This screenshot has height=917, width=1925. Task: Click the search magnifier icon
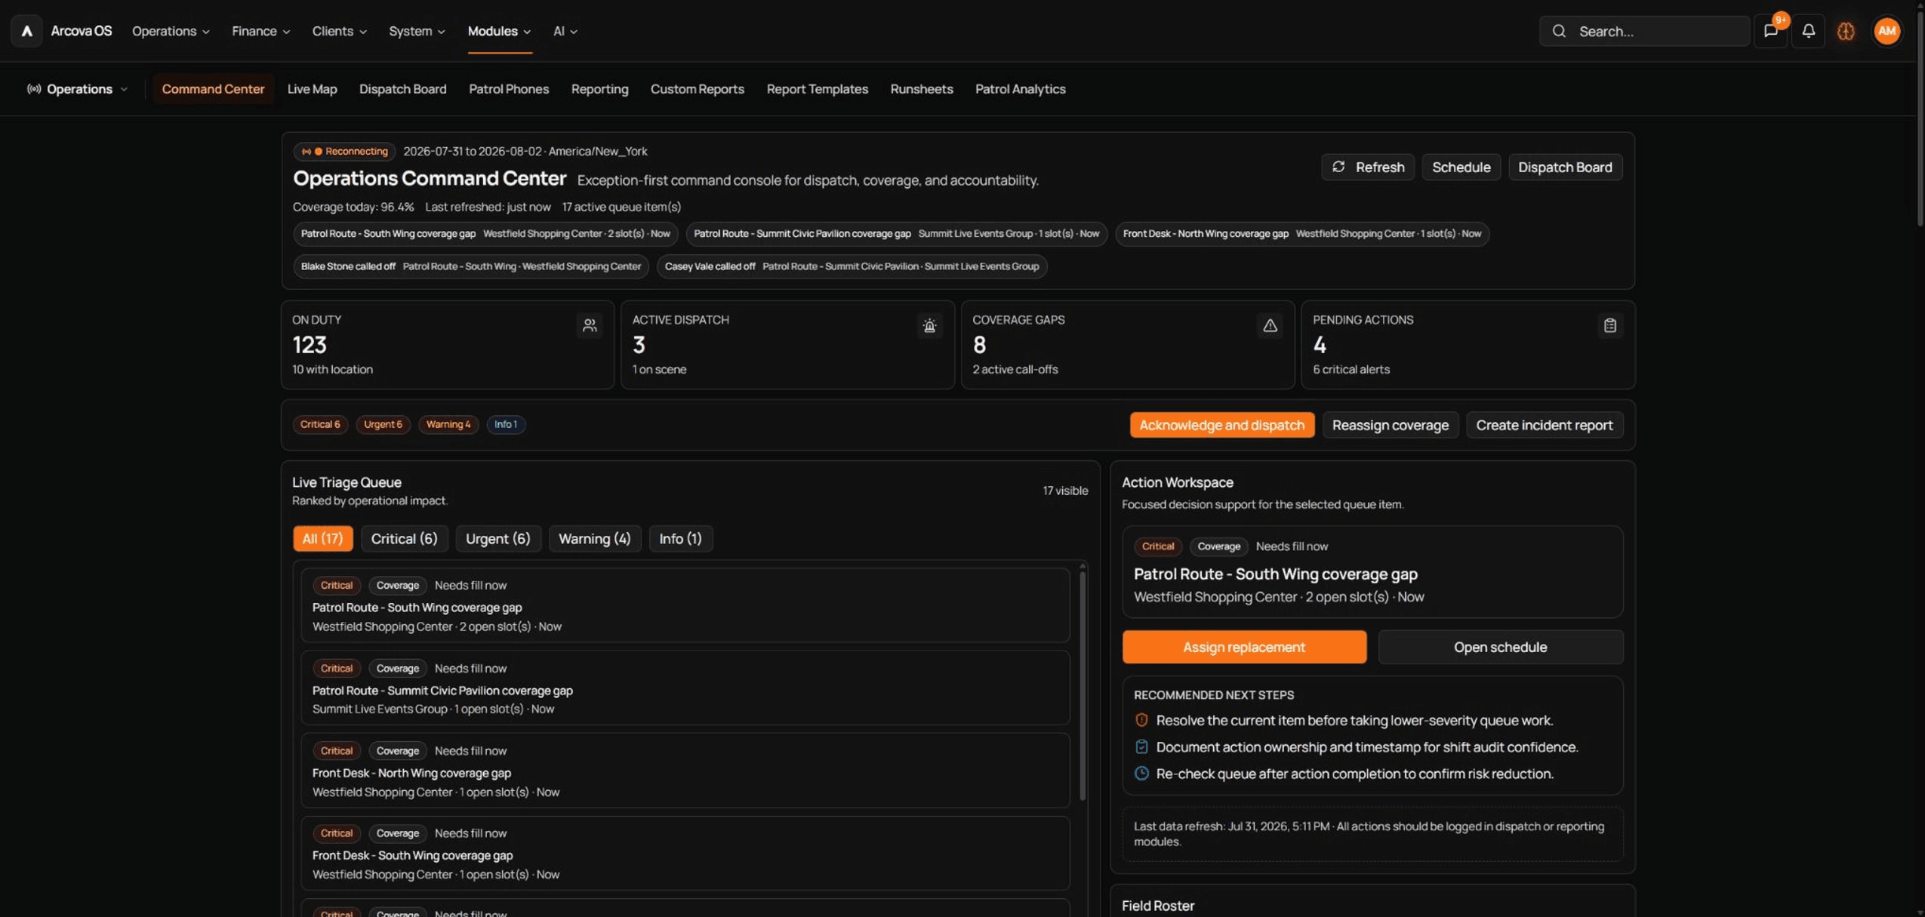coord(1559,31)
